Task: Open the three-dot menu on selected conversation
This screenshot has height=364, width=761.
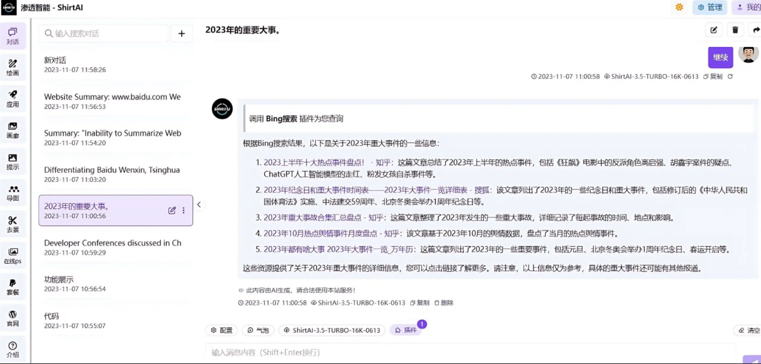Action: point(184,211)
